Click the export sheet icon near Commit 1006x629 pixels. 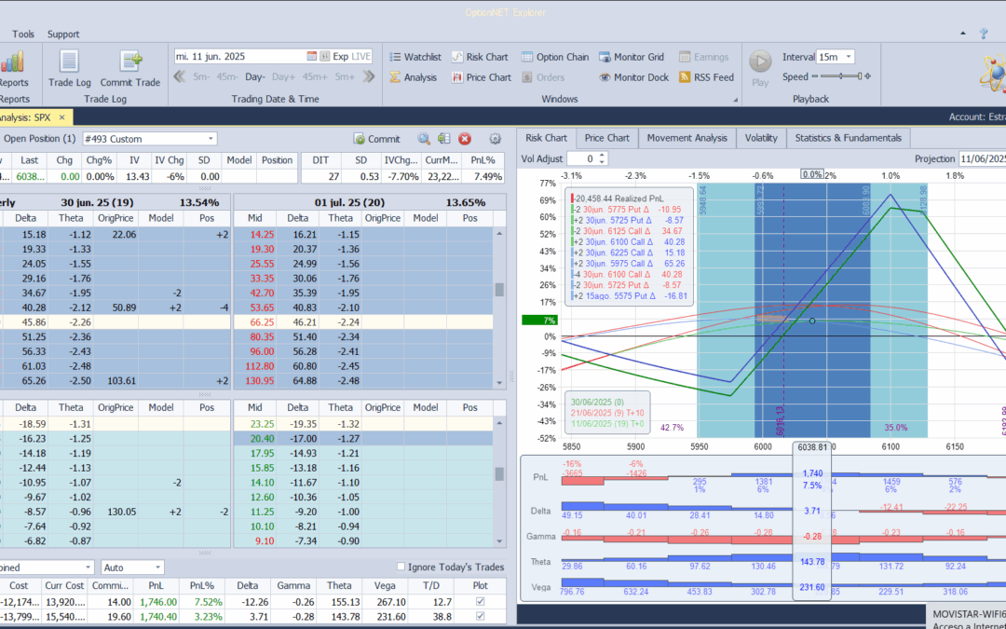coord(444,139)
